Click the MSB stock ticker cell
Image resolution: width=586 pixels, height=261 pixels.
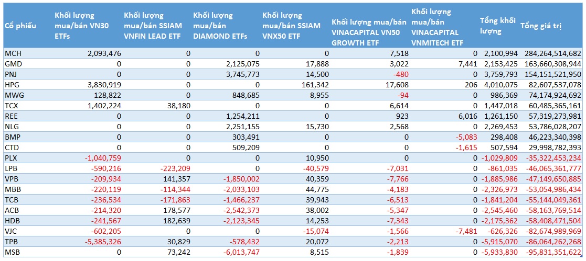tap(12, 251)
